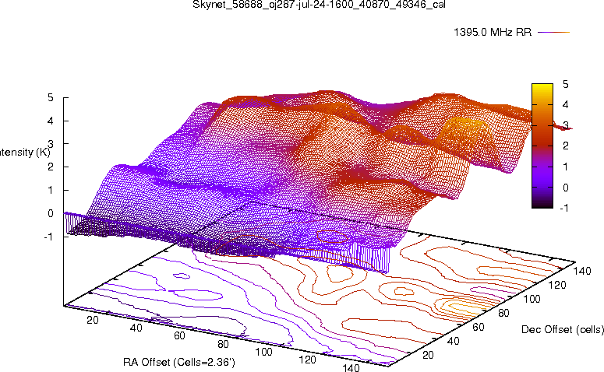Viewport: 604px width, 372px height.
Task: Select tick 120 on the RA Offset axis
Action: tap(307, 360)
